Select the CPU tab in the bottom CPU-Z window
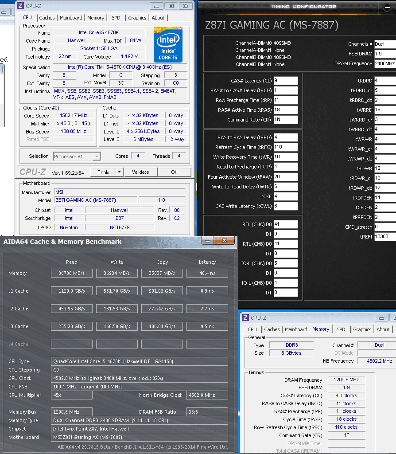 click(252, 329)
